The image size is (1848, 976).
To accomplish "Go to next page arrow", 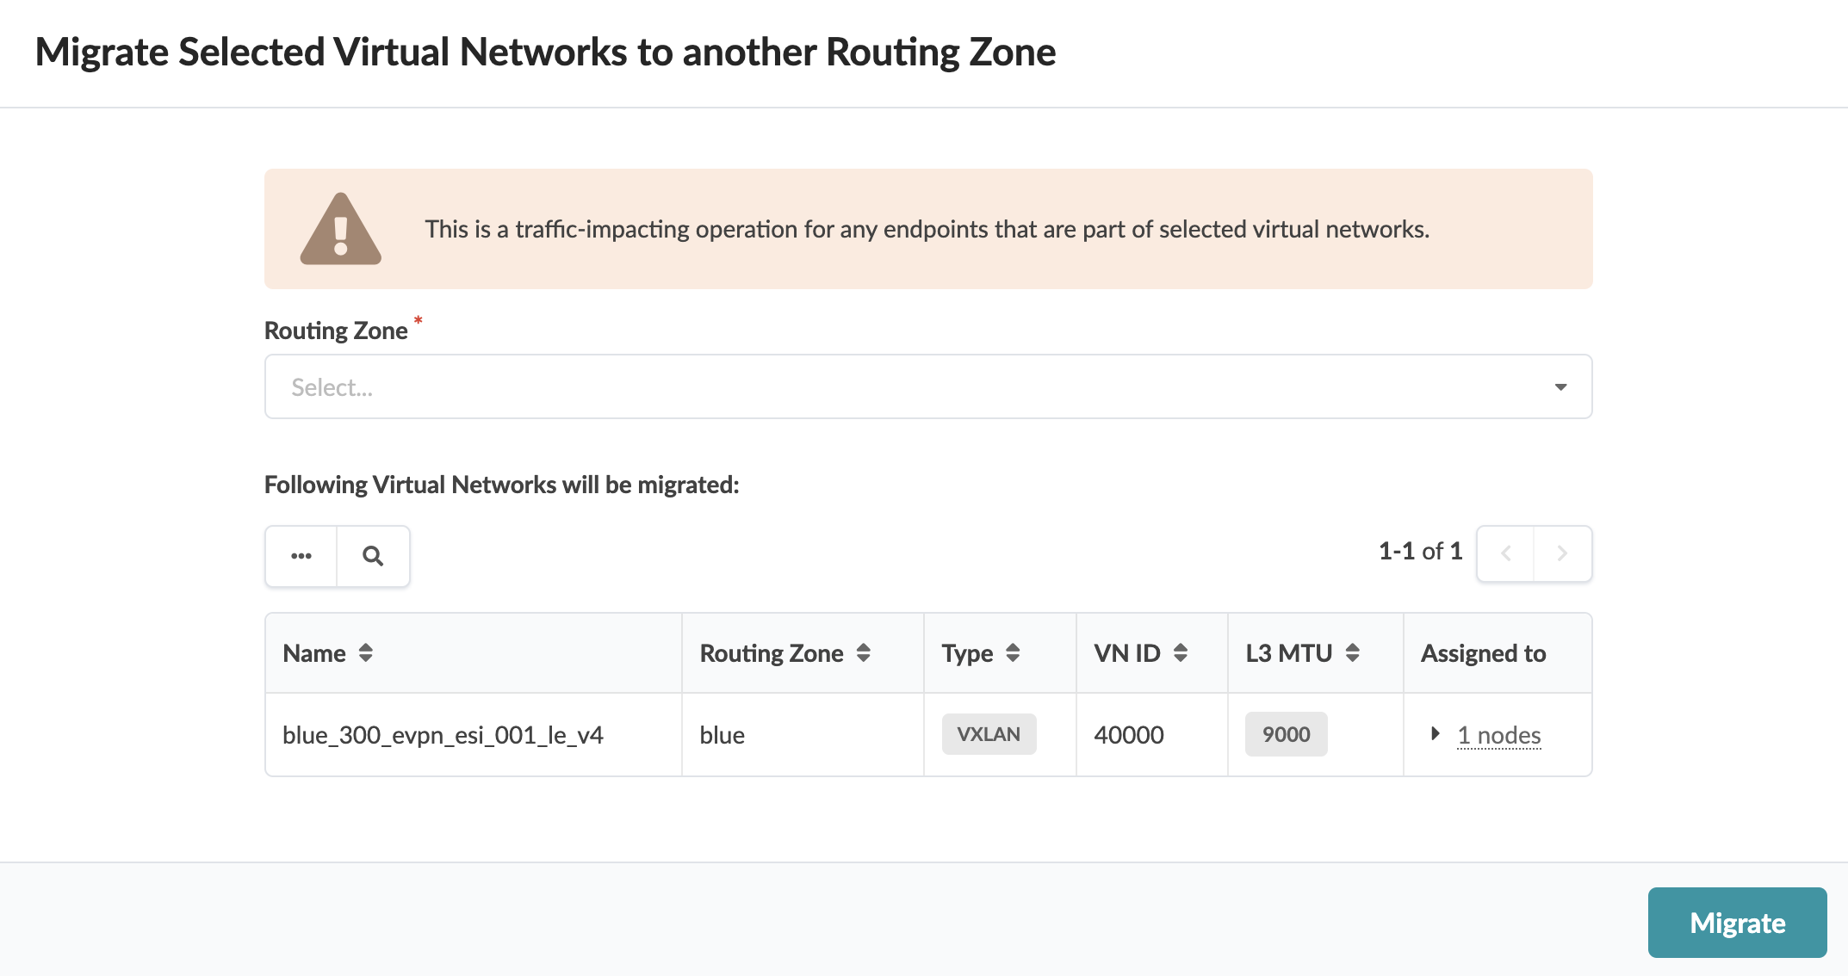I will click(1562, 553).
